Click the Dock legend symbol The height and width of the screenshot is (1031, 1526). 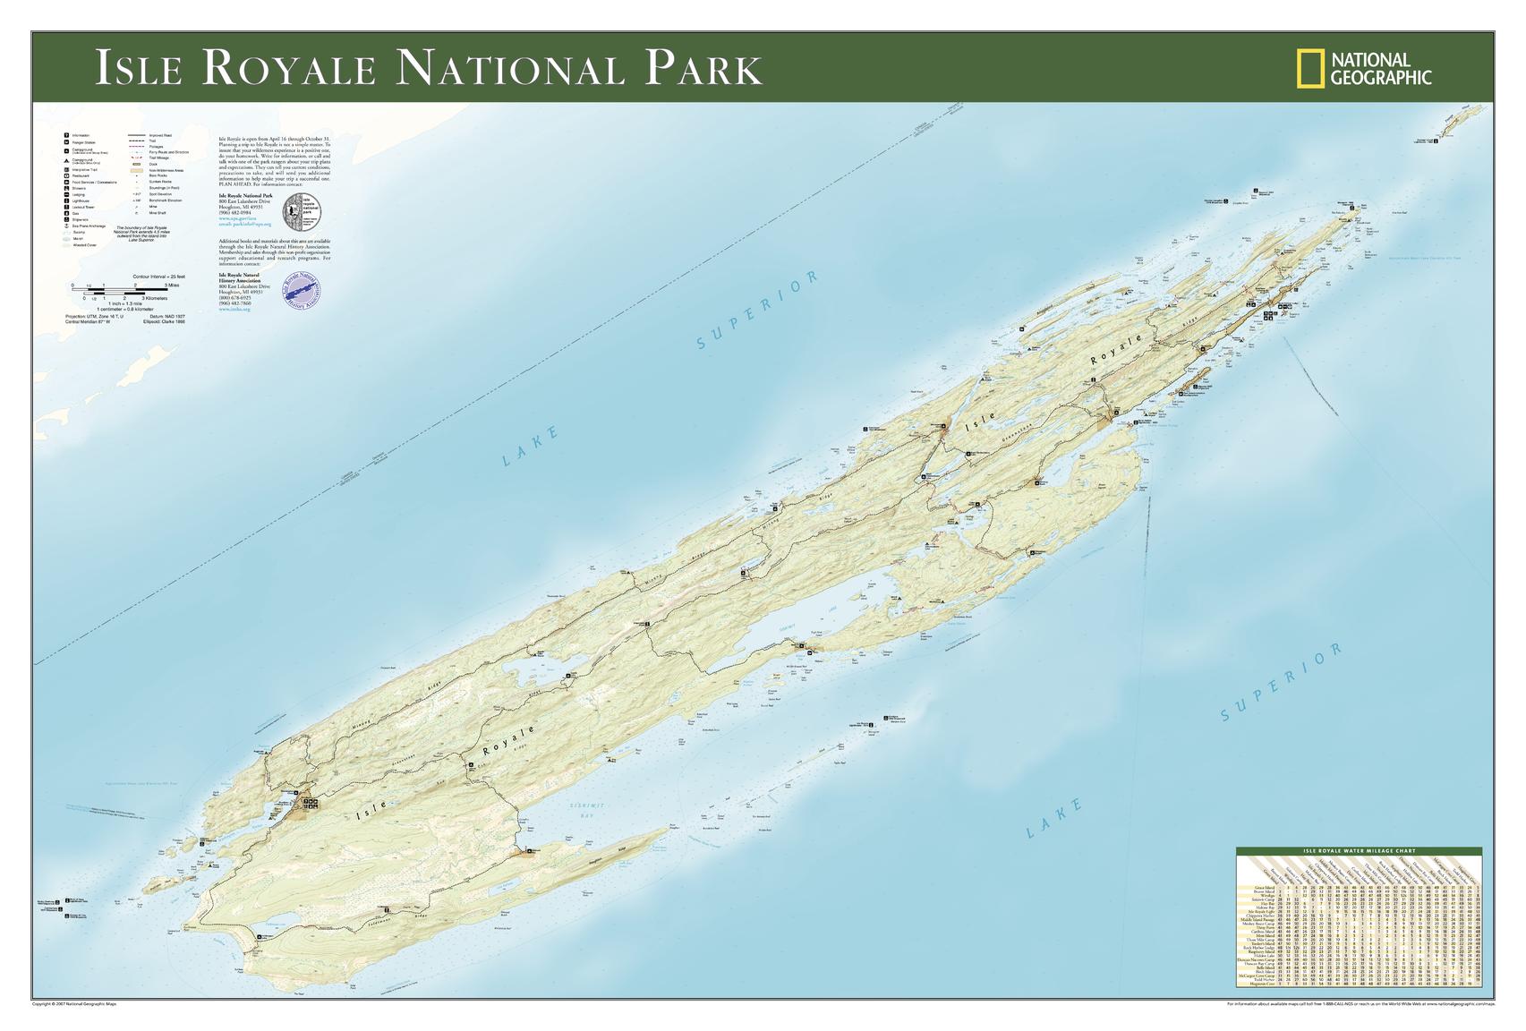pyautogui.click(x=137, y=164)
